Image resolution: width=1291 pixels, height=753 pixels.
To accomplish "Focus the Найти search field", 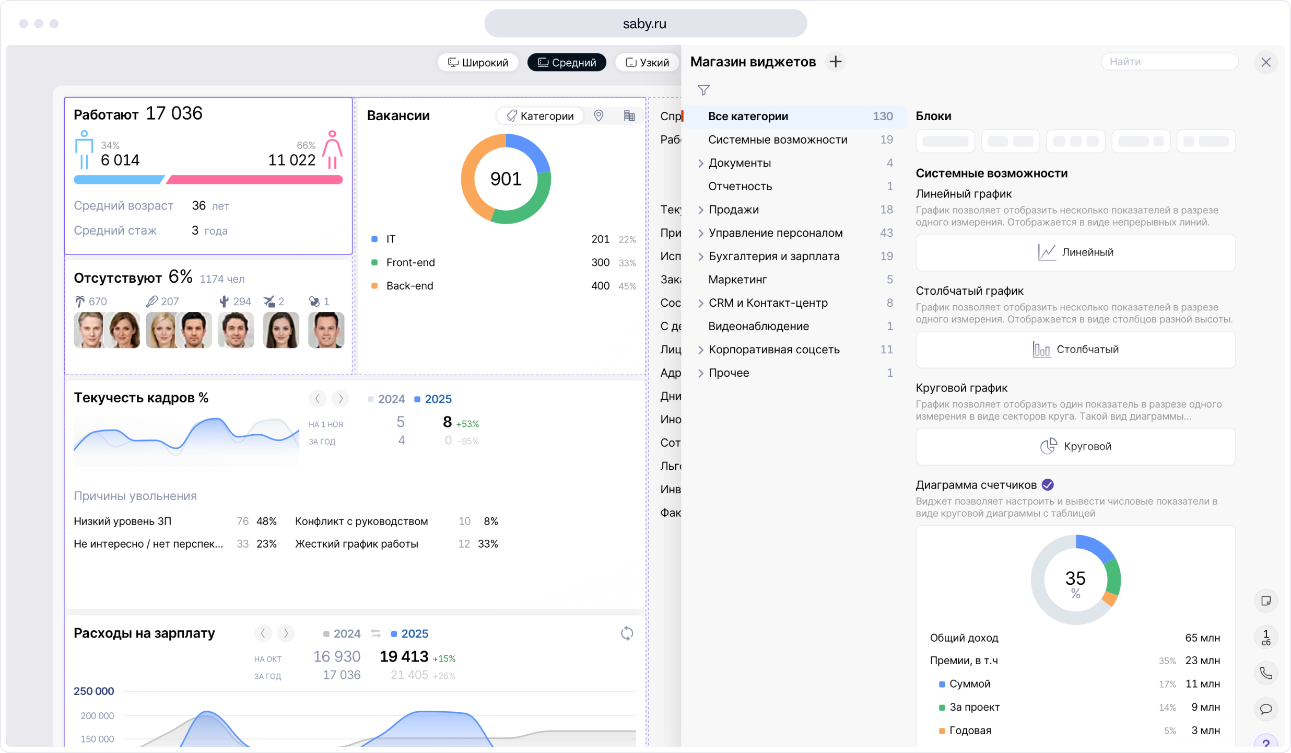I will point(1169,62).
